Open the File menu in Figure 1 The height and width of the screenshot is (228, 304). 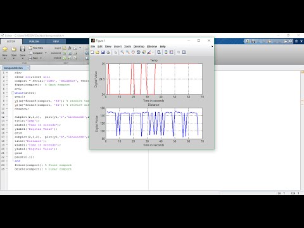92,46
